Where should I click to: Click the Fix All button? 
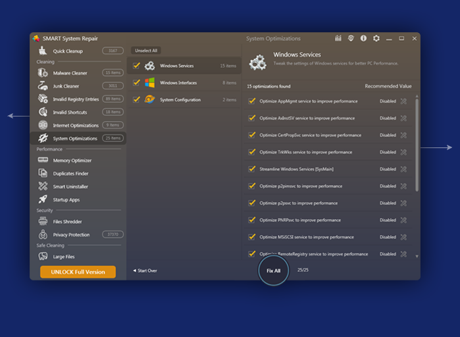click(273, 271)
